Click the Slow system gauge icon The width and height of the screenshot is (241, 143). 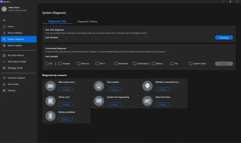tap(99, 86)
